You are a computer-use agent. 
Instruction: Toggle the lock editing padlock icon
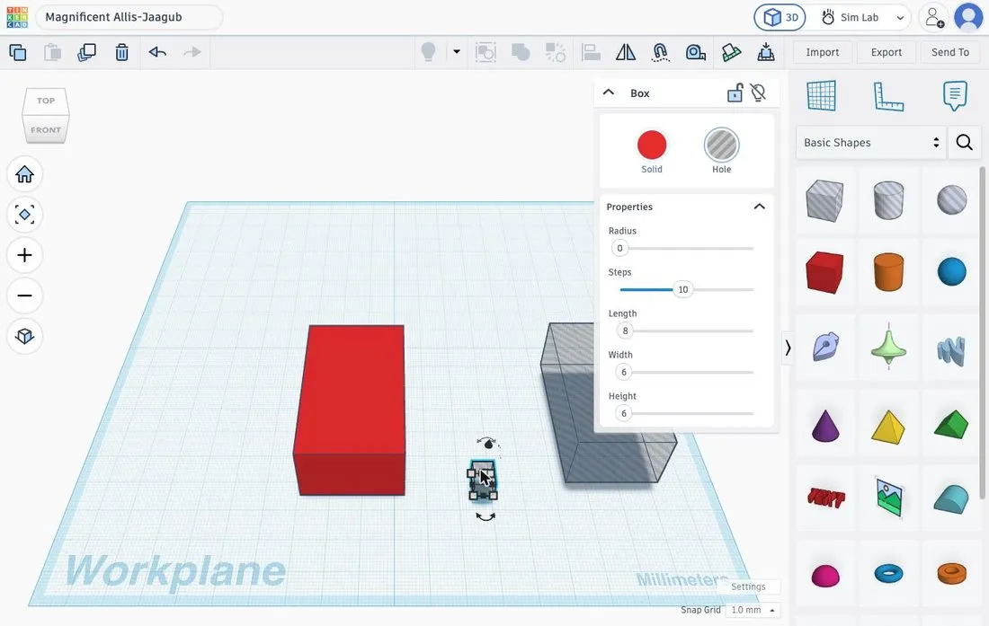click(x=735, y=93)
